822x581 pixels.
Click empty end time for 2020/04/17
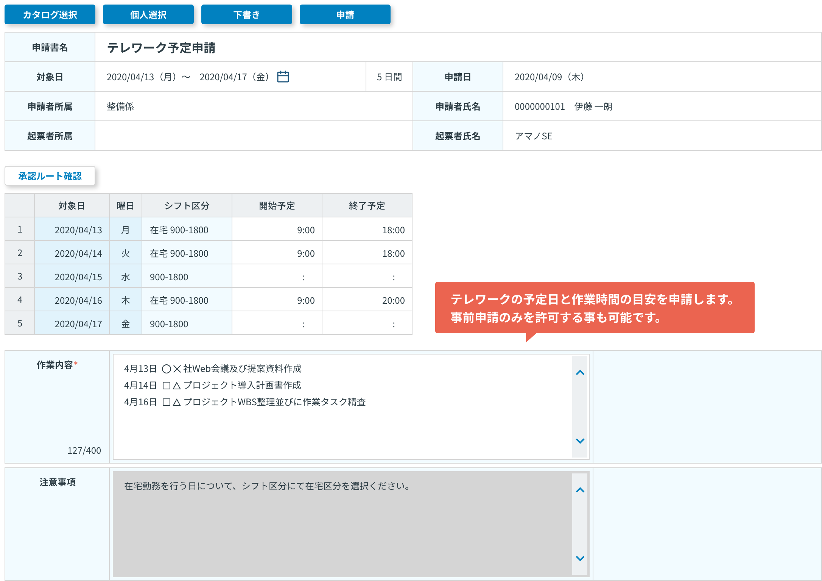(x=367, y=323)
